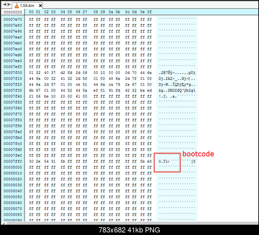The width and height of the screenshot is (259, 235).
Task: Select byte 57 in row 00007f20
Action: (x=53, y=84)
